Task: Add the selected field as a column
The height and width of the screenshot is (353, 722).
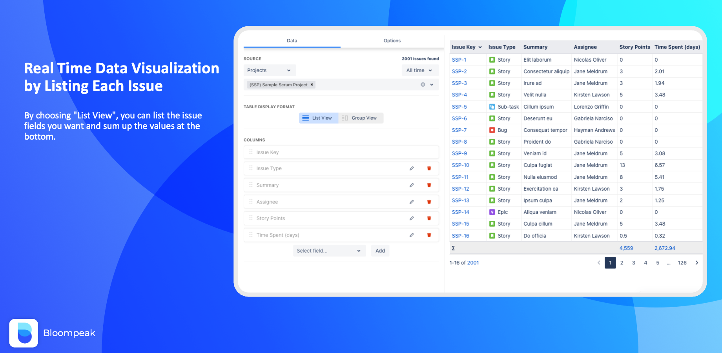Action: coord(380,251)
